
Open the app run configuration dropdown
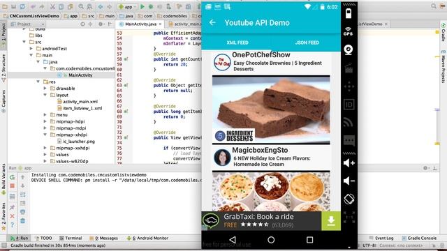(128, 7)
